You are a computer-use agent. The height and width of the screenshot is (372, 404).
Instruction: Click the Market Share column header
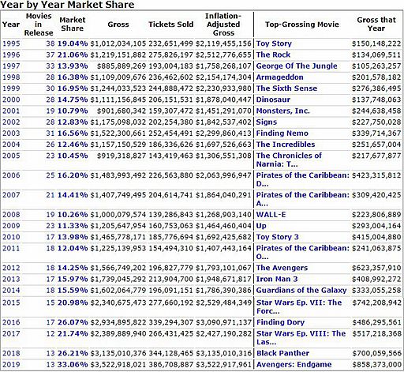point(73,24)
